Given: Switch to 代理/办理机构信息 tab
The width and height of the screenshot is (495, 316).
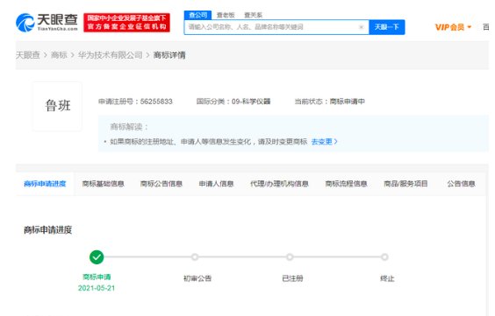Looking at the screenshot, I should click(279, 184).
